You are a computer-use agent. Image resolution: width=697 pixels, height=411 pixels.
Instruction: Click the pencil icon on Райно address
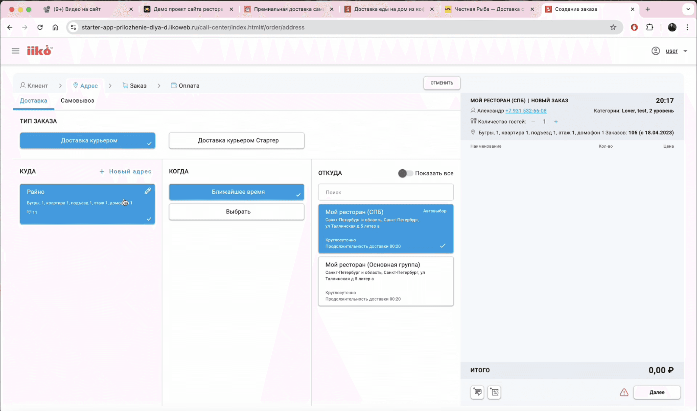click(x=148, y=191)
